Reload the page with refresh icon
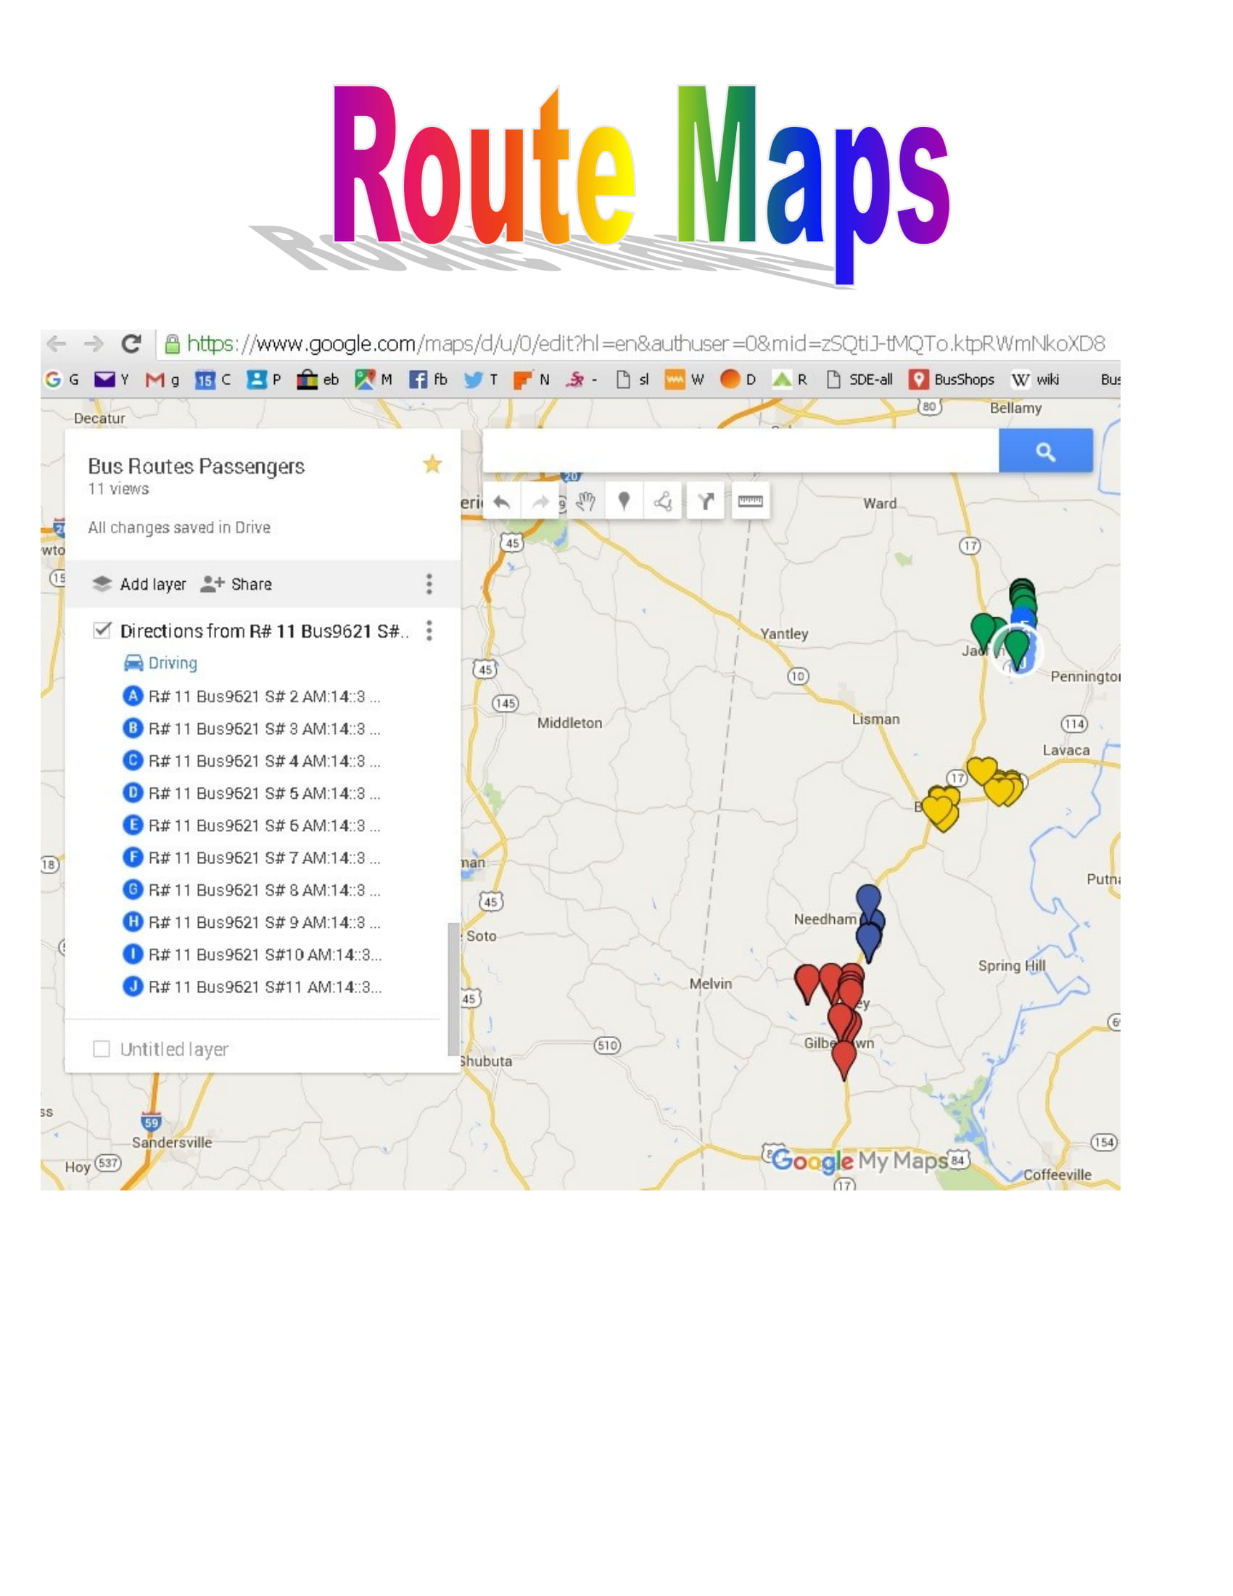Viewport: 1233px width, 1596px height. click(x=131, y=342)
